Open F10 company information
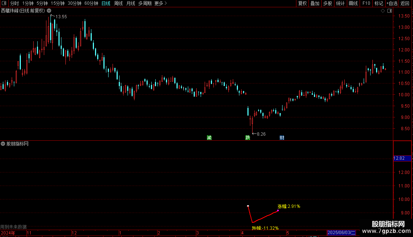This screenshot has width=413, height=237. pyautogui.click(x=366, y=3)
